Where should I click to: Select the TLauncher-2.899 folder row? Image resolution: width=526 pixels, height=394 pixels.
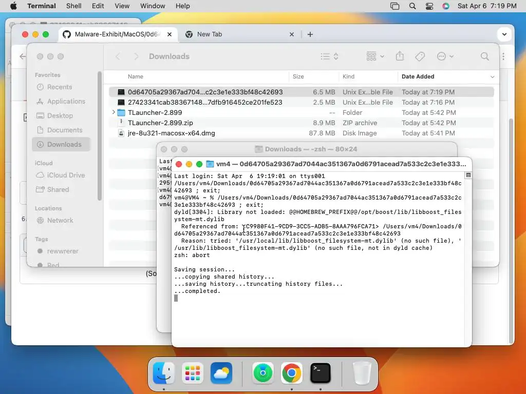301,112
